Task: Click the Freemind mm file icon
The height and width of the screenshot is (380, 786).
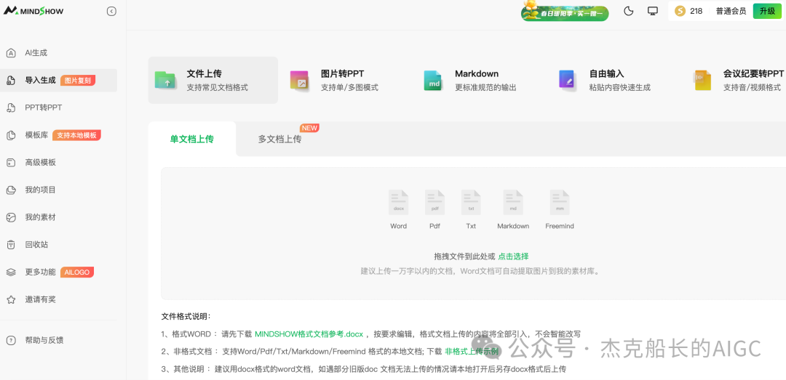Action: [560, 203]
